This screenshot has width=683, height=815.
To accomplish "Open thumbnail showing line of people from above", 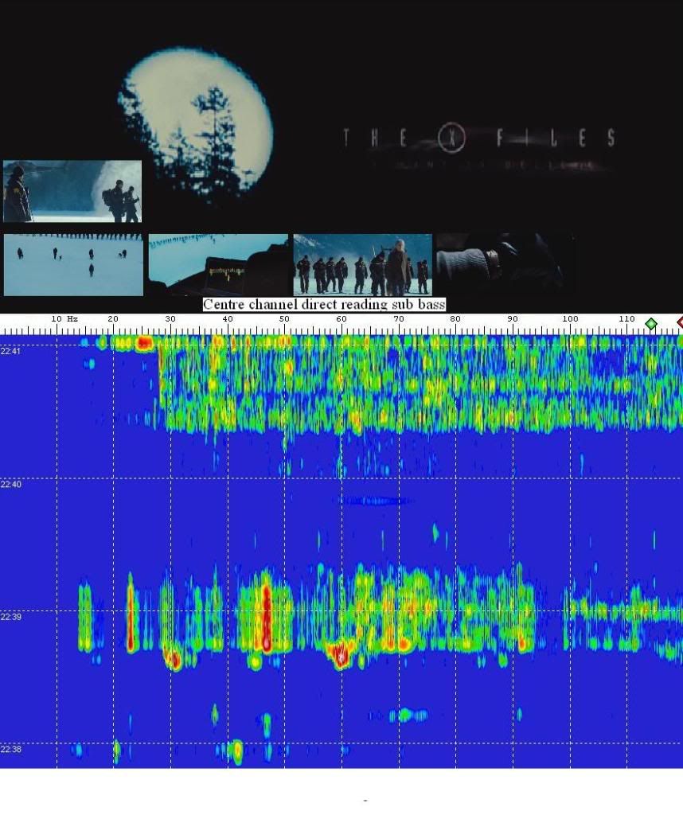I will 218,264.
